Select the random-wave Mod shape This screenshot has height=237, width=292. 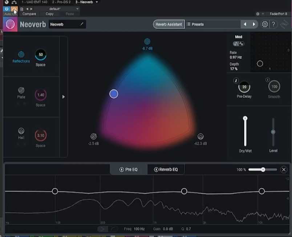tap(242, 44)
